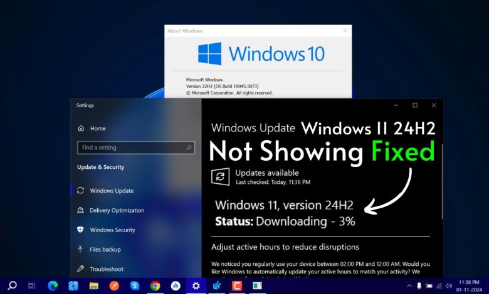
Task: Minimize the Settings window
Action: (396, 106)
